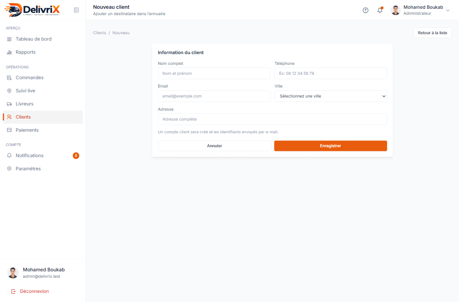Click the Livreurs truck icon
The width and height of the screenshot is (459, 302).
[10, 104]
